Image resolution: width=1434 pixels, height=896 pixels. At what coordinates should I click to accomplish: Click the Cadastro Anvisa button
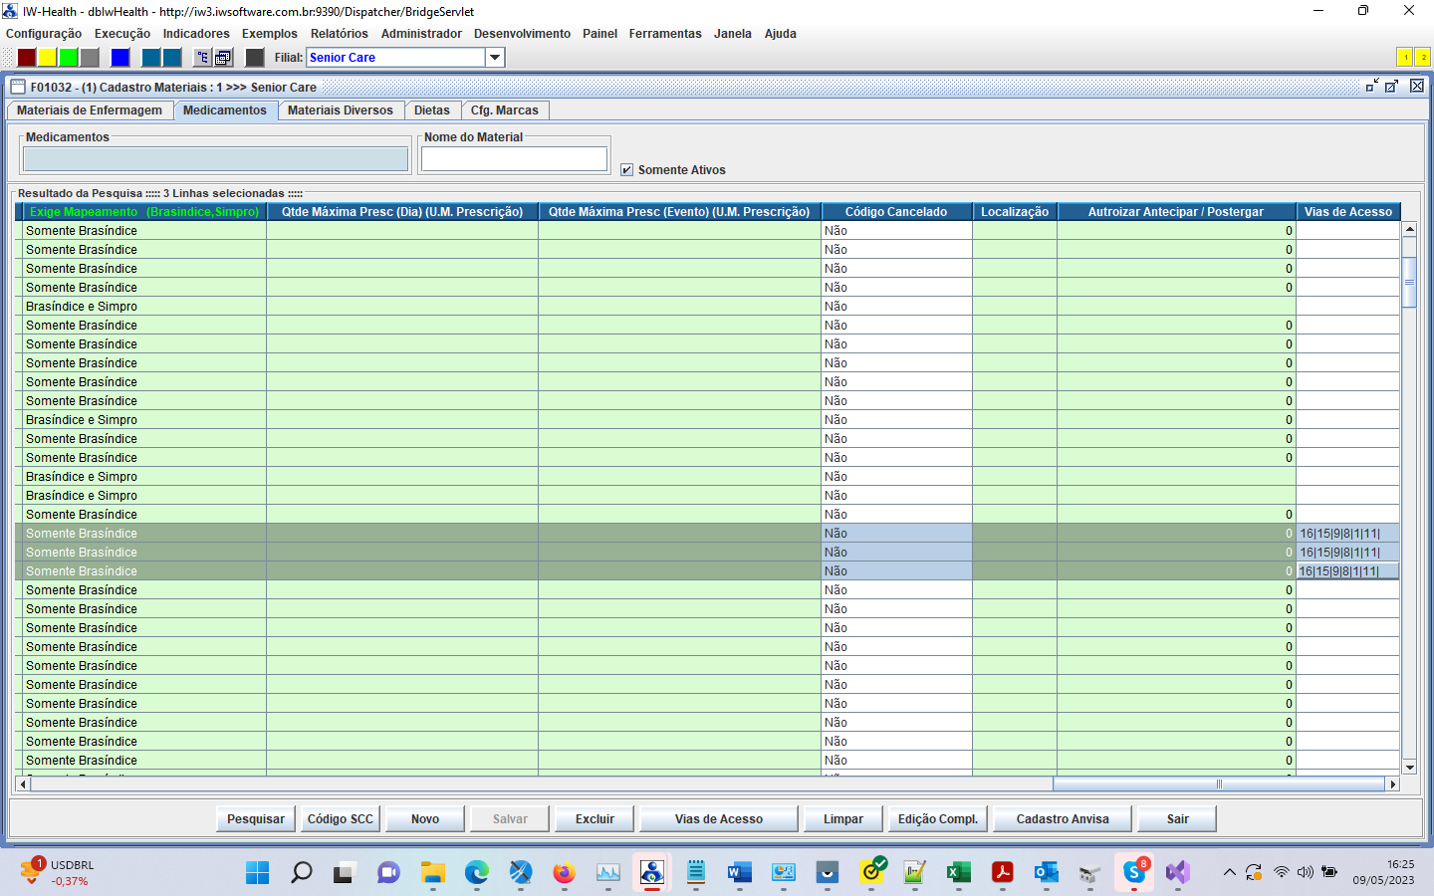tap(1063, 819)
